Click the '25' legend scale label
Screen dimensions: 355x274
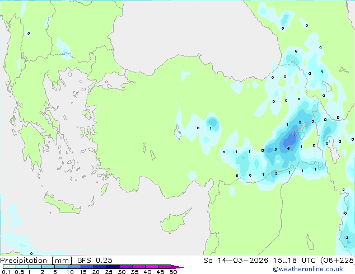[109, 272]
